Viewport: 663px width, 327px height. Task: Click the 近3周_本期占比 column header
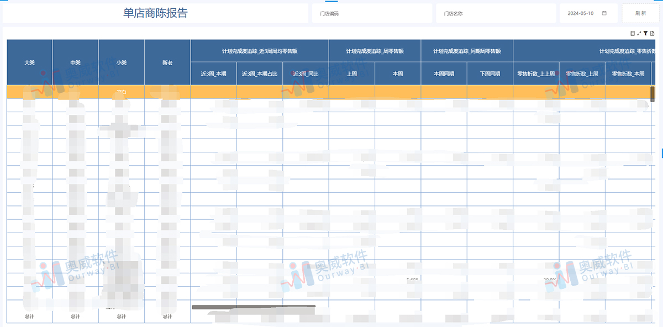click(x=260, y=73)
